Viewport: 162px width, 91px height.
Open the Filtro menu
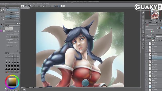(x=34, y=4)
